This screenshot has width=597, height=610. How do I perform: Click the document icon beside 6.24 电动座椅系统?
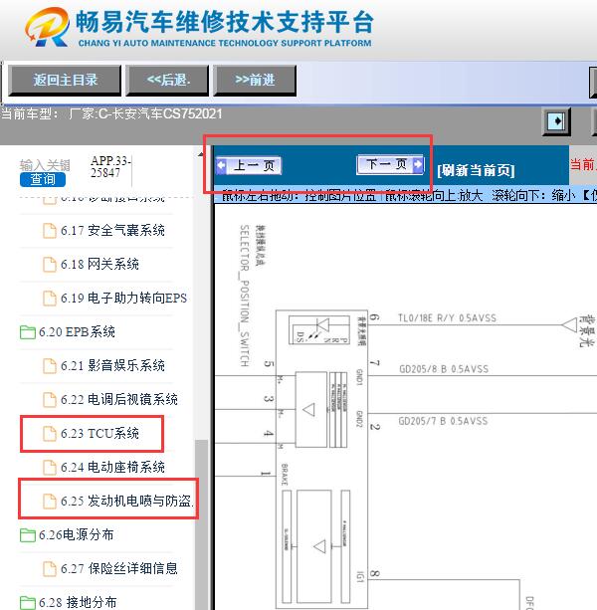pos(50,468)
